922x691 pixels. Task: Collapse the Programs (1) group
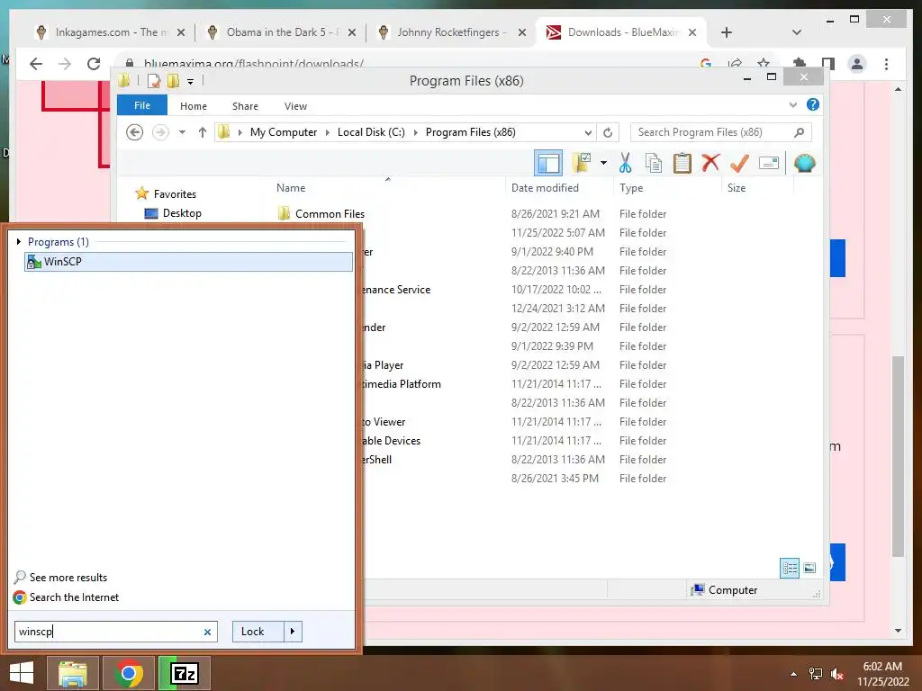pos(20,241)
